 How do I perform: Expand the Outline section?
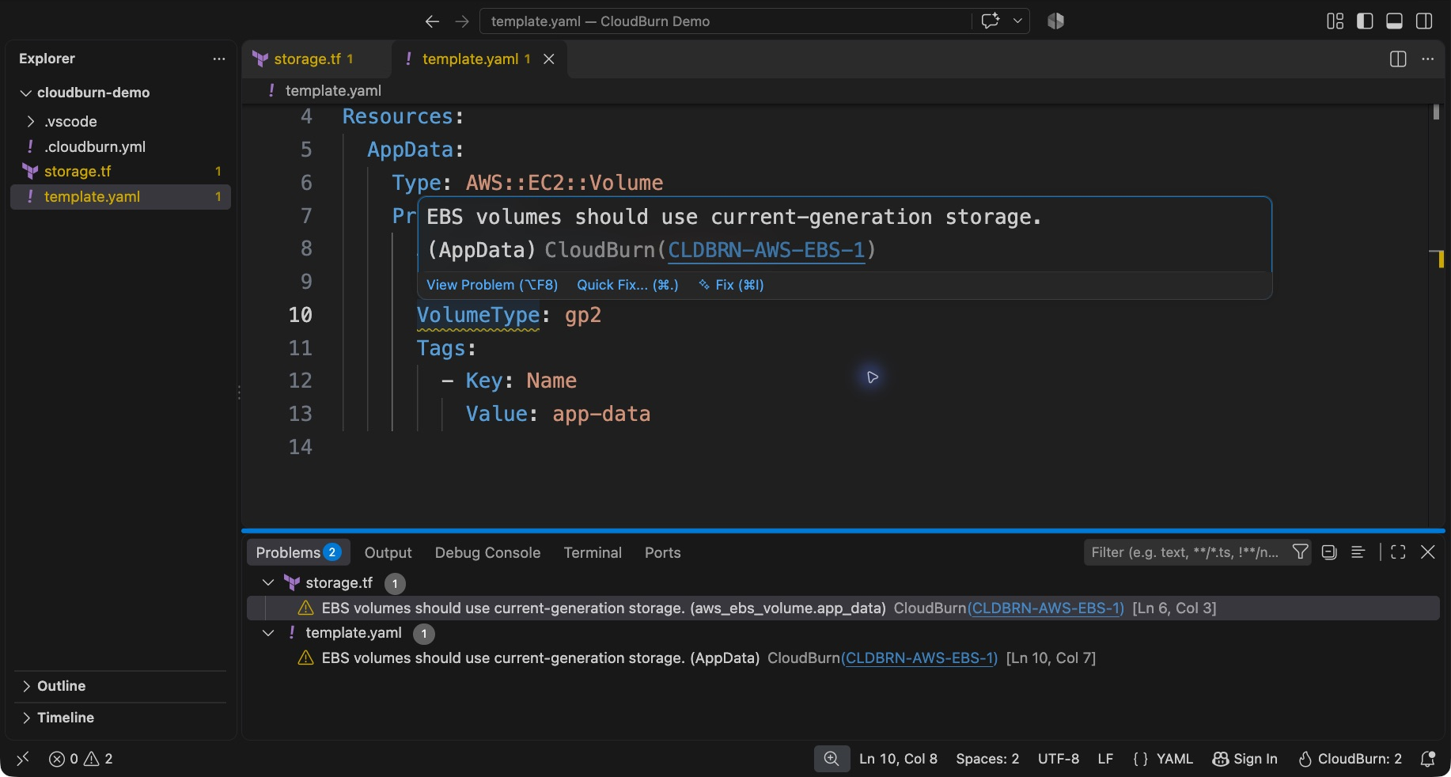tap(120, 686)
